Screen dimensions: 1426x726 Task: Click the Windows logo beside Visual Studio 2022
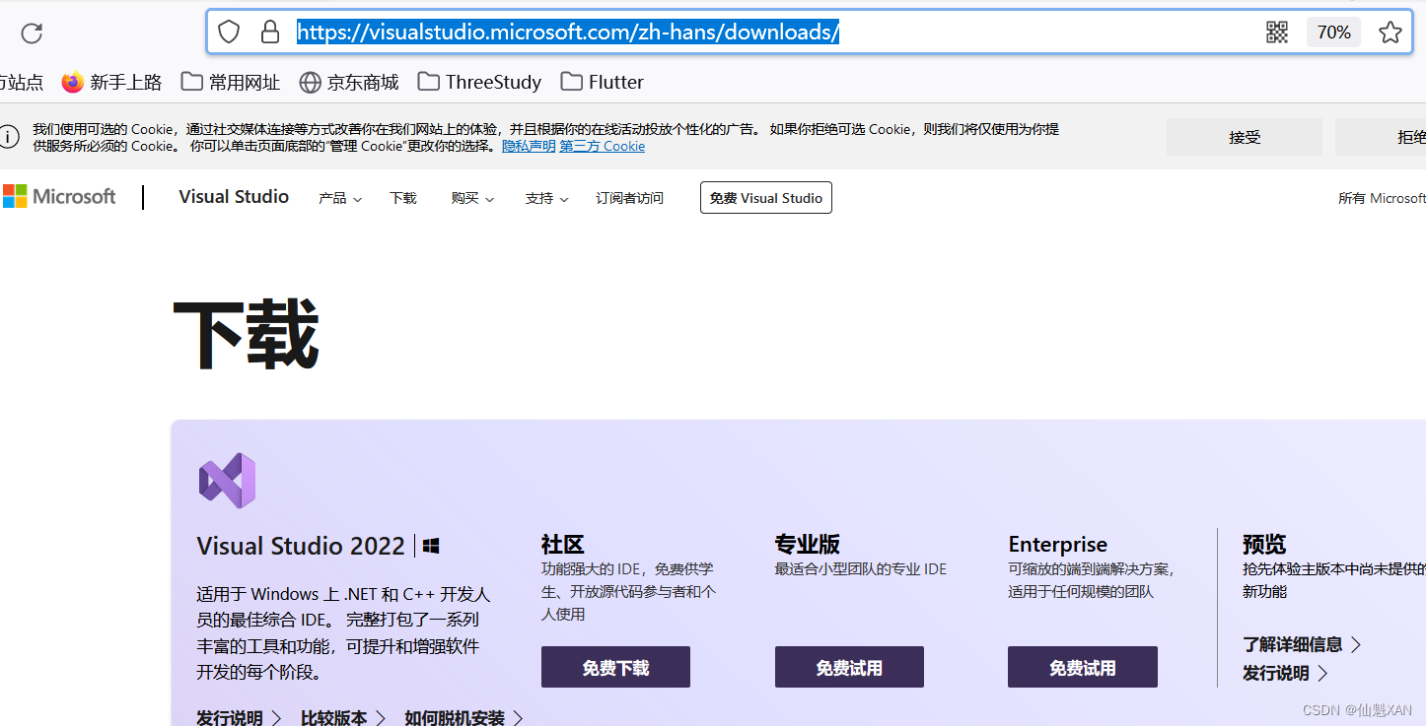point(431,546)
